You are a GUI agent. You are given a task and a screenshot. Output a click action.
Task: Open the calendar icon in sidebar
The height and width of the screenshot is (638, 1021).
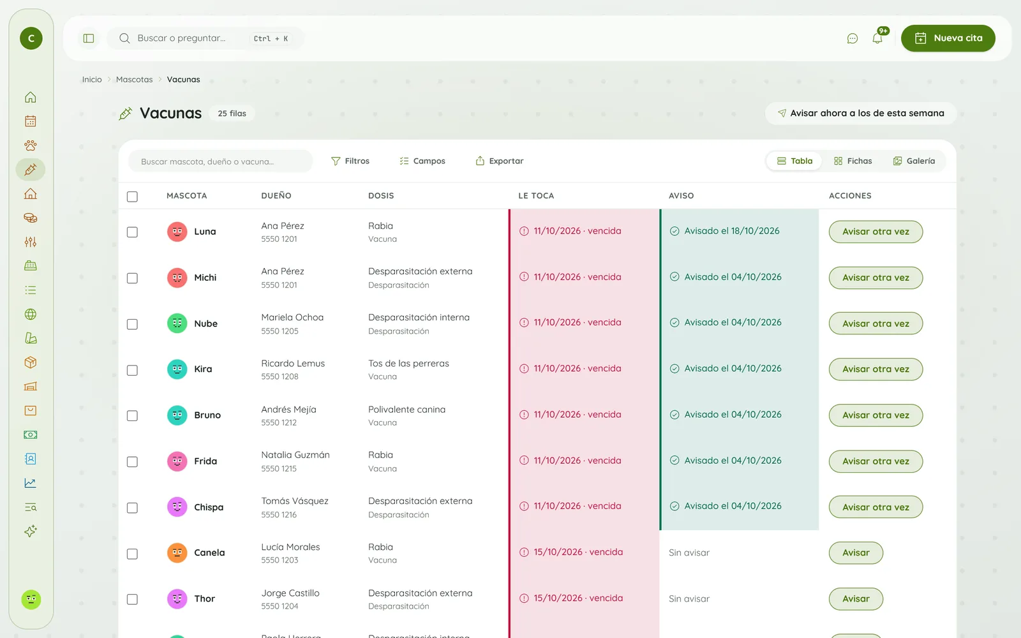pos(31,121)
